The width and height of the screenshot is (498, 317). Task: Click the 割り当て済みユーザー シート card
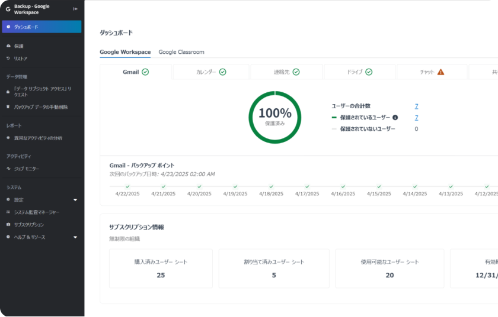[x=274, y=269]
